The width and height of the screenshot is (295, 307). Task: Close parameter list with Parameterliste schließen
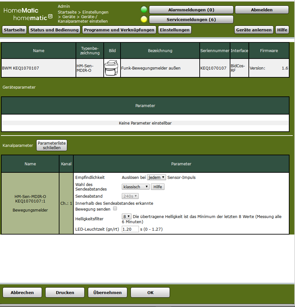click(52, 145)
